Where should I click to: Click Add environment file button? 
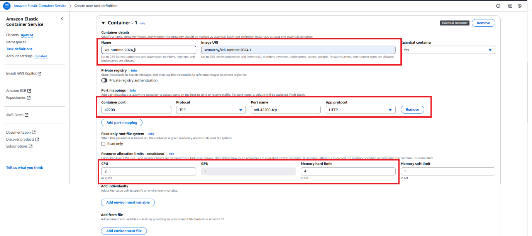click(x=124, y=231)
